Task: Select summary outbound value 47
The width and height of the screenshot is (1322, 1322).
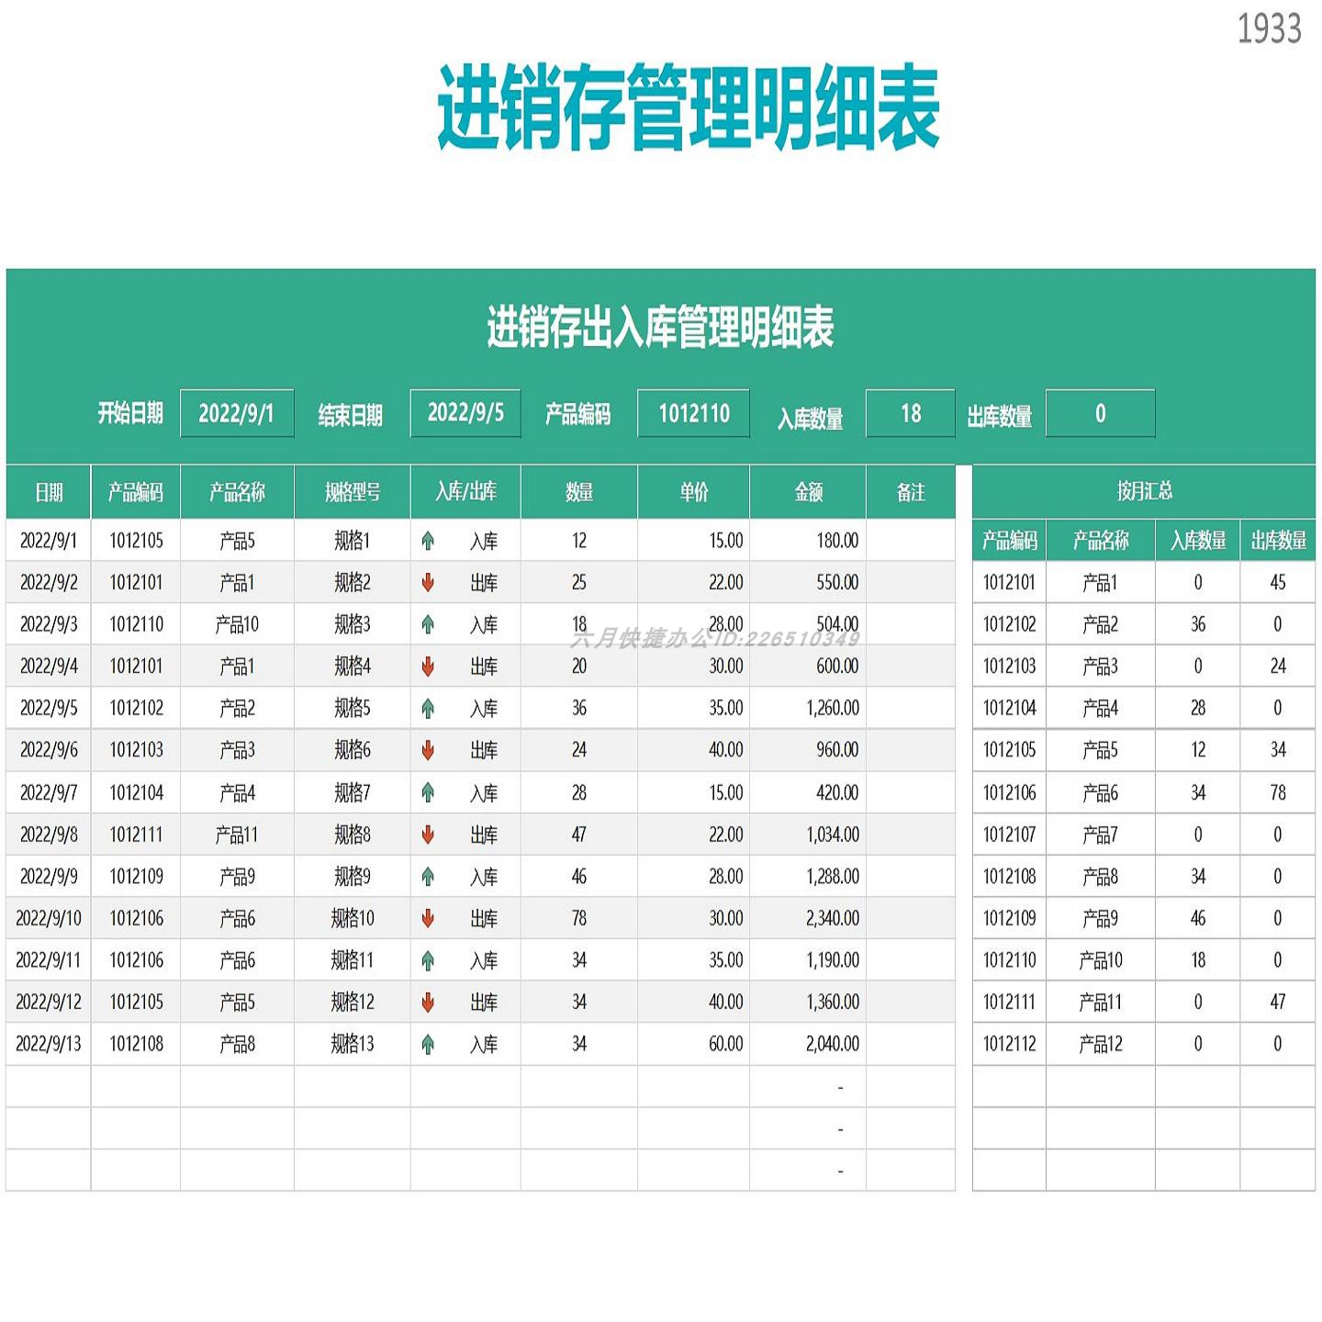Action: click(x=1278, y=1003)
